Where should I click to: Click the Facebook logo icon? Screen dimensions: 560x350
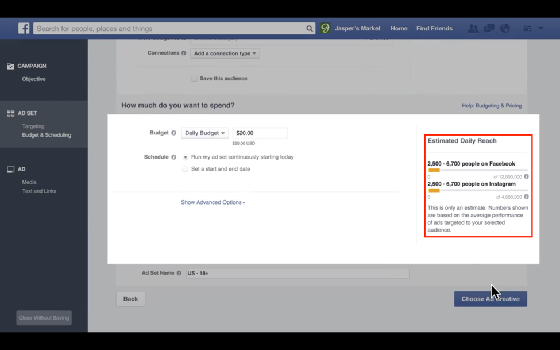[24, 28]
